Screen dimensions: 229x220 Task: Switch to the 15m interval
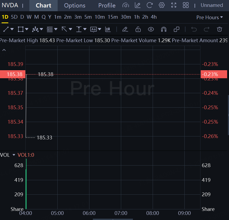113,17
